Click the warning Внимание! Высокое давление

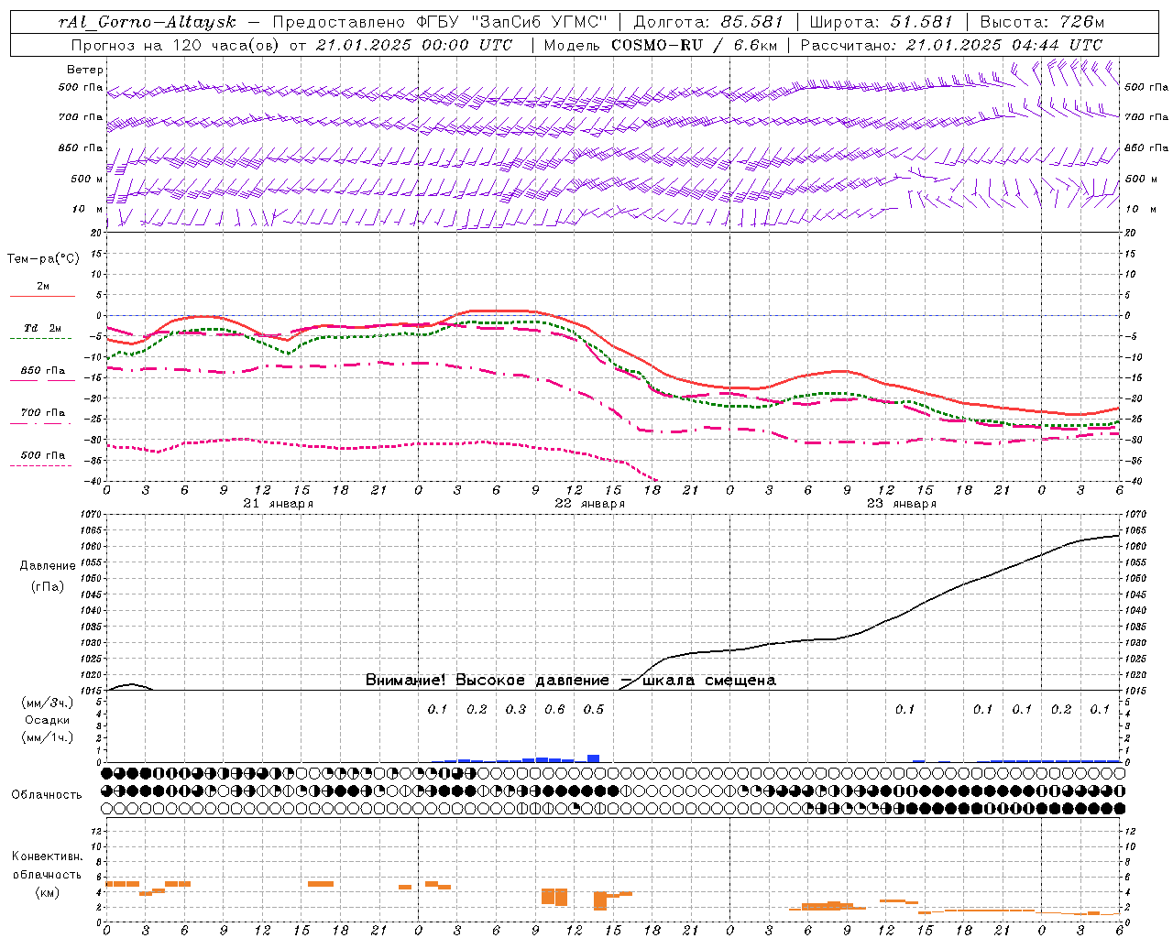coord(487,681)
